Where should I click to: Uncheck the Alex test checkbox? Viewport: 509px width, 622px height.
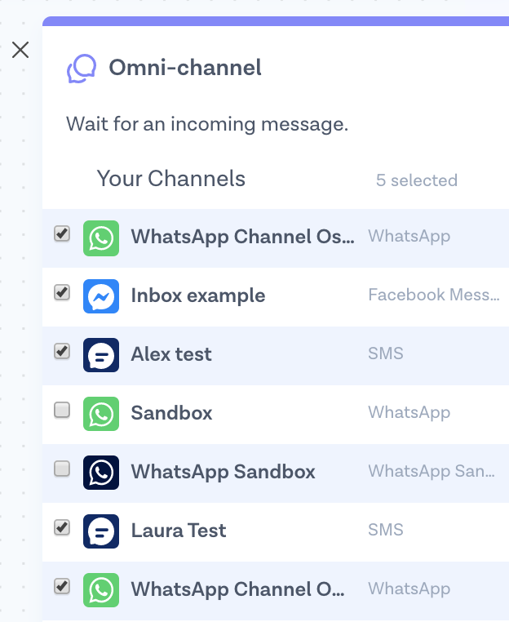click(62, 351)
